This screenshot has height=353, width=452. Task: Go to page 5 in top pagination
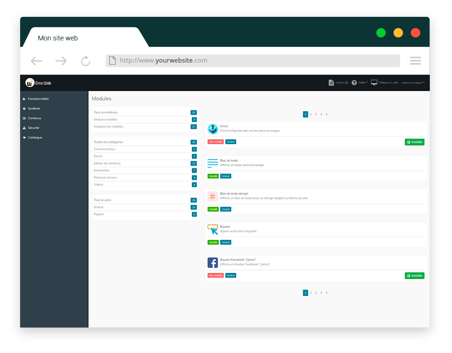coord(327,114)
